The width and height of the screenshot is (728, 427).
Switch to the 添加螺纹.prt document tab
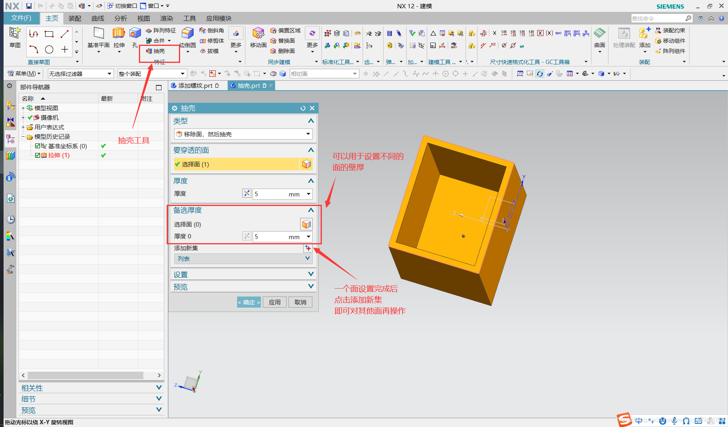pyautogui.click(x=195, y=85)
